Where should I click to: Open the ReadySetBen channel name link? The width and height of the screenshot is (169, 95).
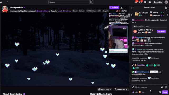(x=16, y=8)
